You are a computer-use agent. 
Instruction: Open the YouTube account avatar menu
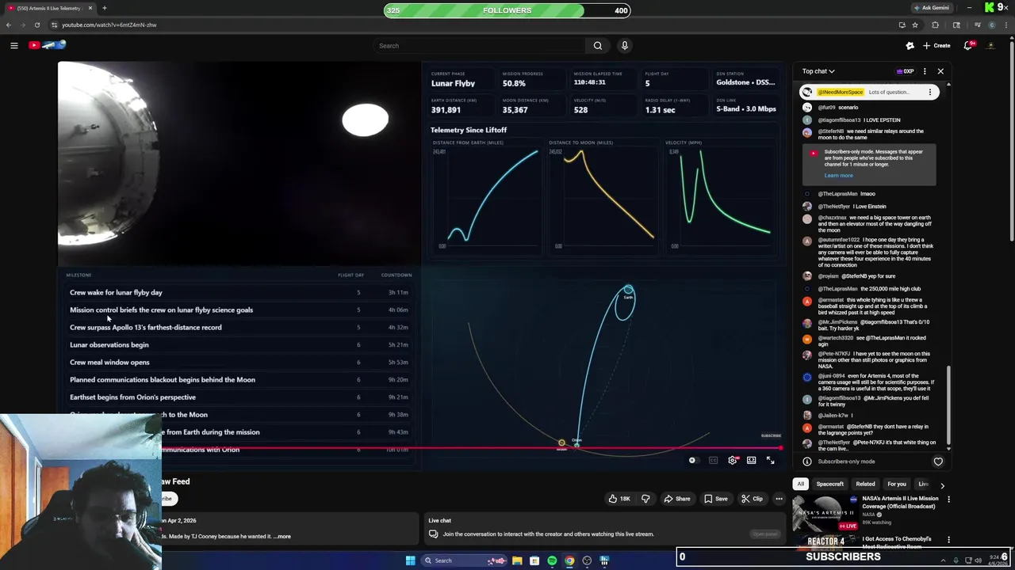pos(990,45)
